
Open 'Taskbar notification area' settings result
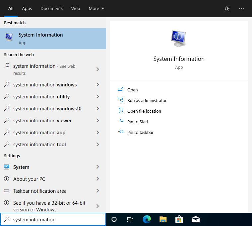(53, 191)
